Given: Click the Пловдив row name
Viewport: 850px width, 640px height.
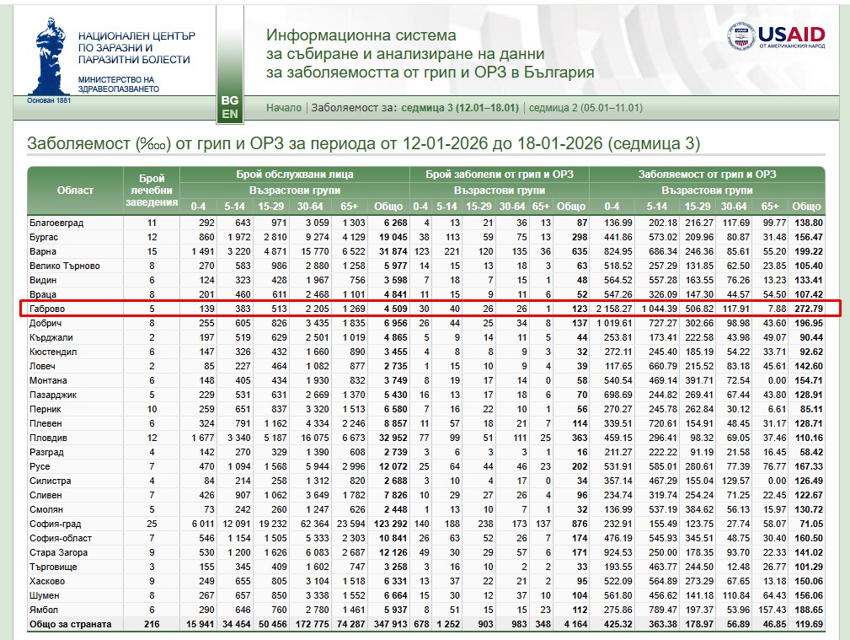Looking at the screenshot, I should 50,438.
